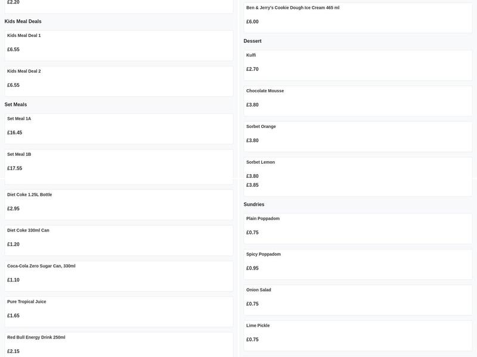Choose Set Meal 1B card
Image resolution: width=477 pixels, height=357 pixels.
tap(119, 163)
